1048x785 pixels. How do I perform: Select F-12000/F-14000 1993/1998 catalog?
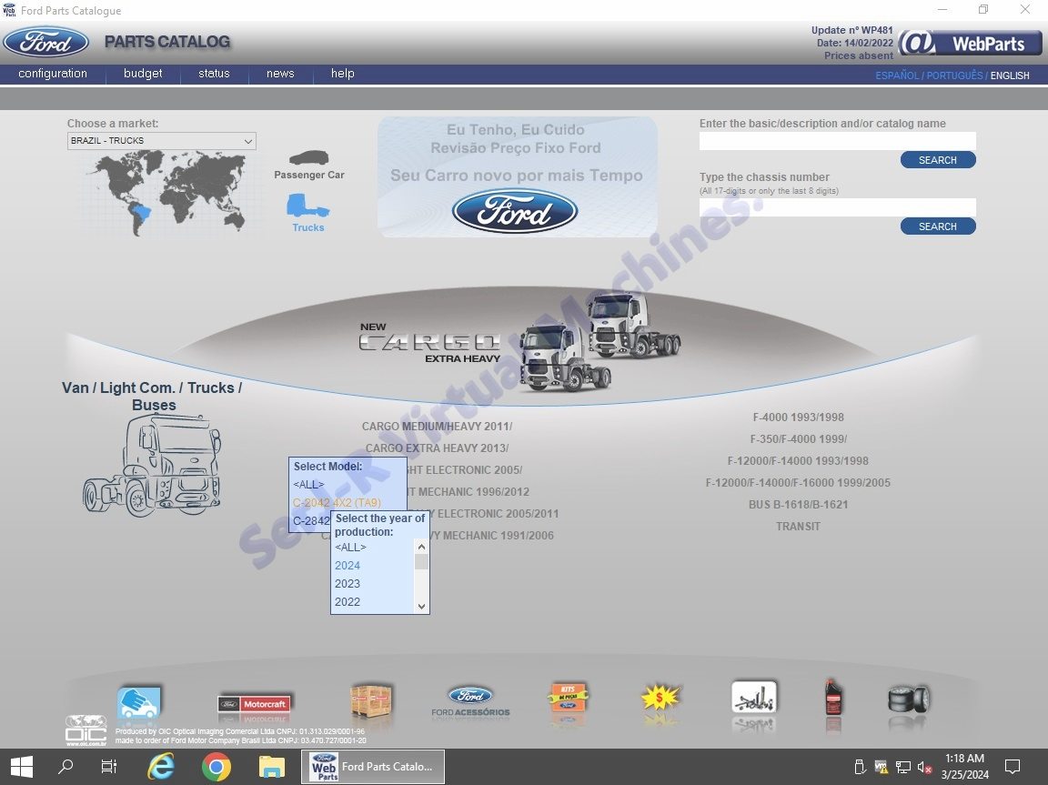[x=798, y=461]
